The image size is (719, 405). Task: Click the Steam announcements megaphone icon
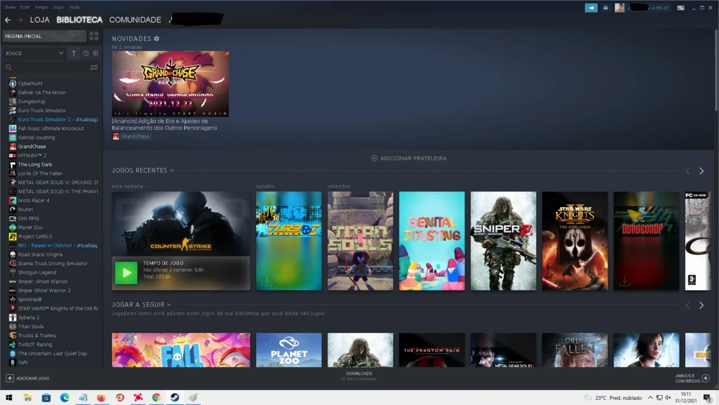click(x=591, y=8)
